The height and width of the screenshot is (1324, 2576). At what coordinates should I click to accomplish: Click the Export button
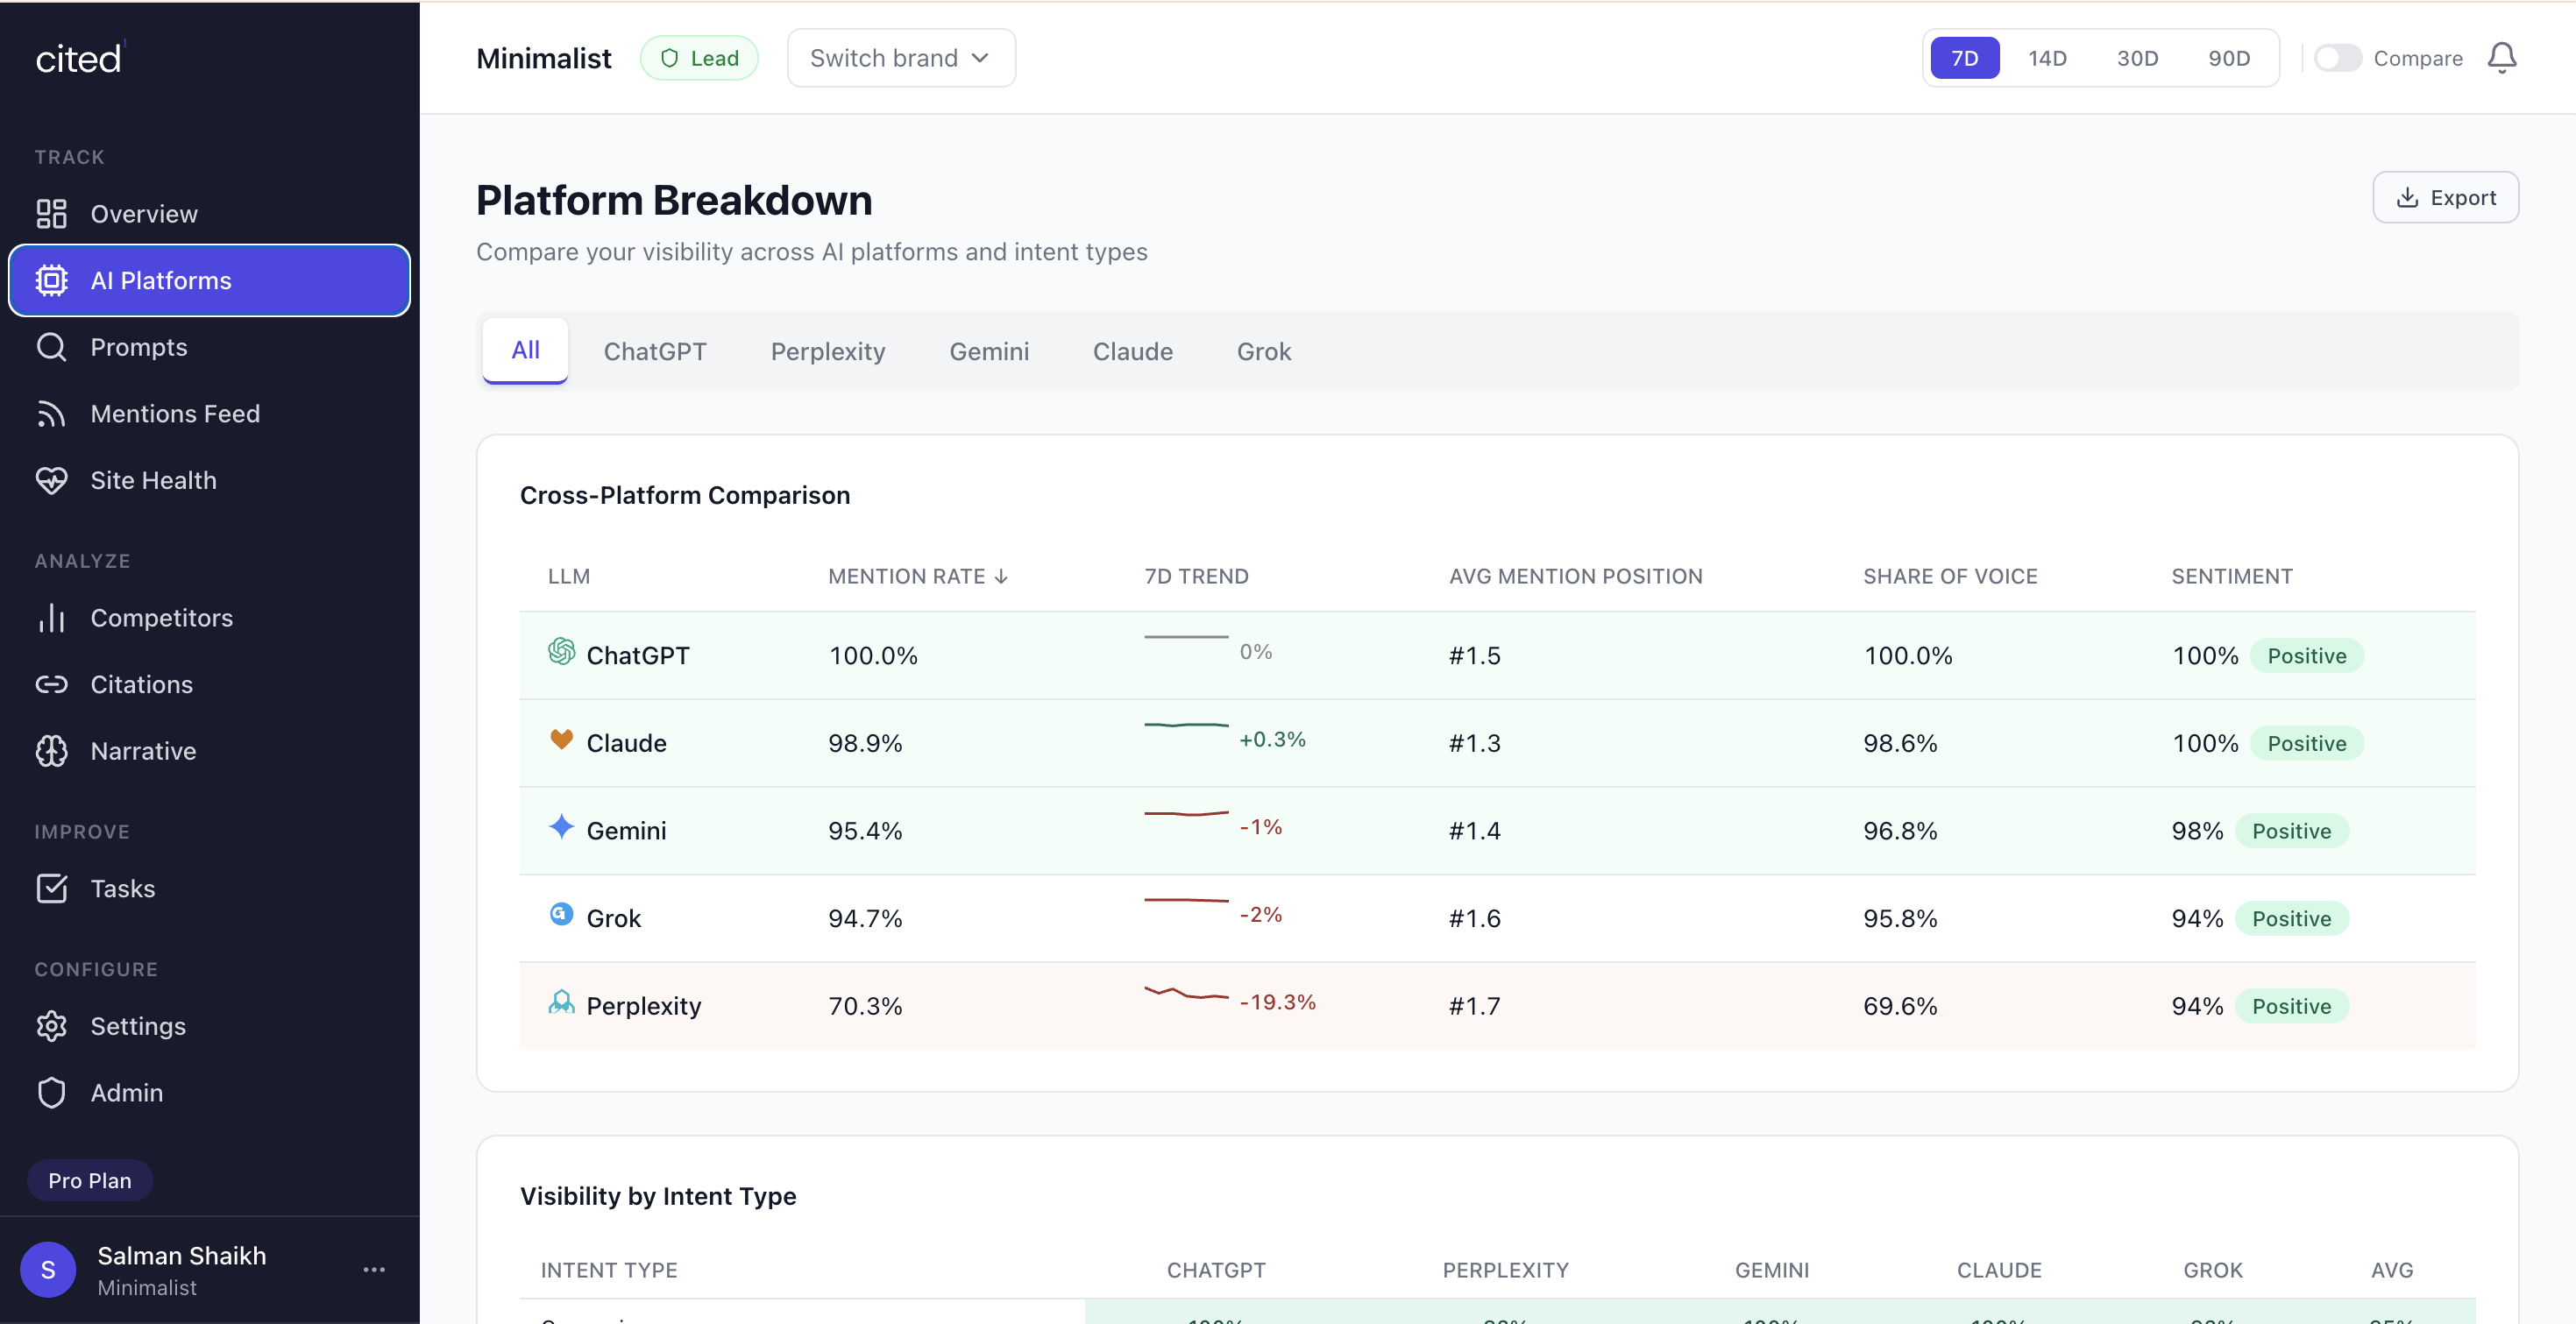tap(2445, 198)
